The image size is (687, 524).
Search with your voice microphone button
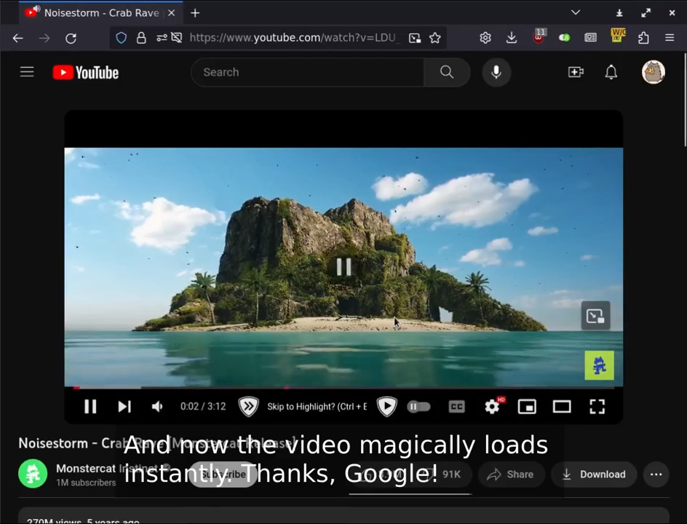(496, 72)
